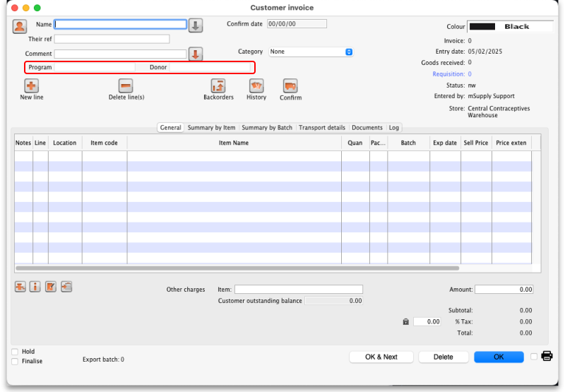The image size is (565, 392).
Task: Toggle the checkbox next to the printer
Action: 534,357
